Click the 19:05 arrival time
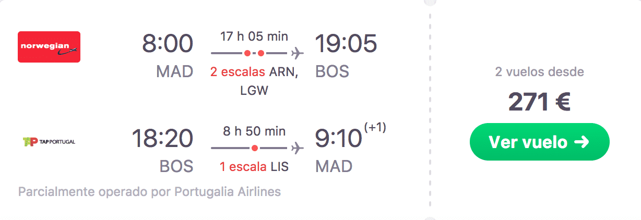The image size is (641, 220). click(x=346, y=43)
